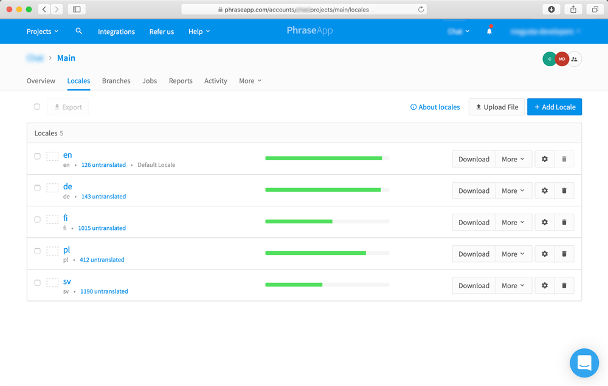
Task: Click the flag placeholder for fi locale
Action: click(52, 219)
